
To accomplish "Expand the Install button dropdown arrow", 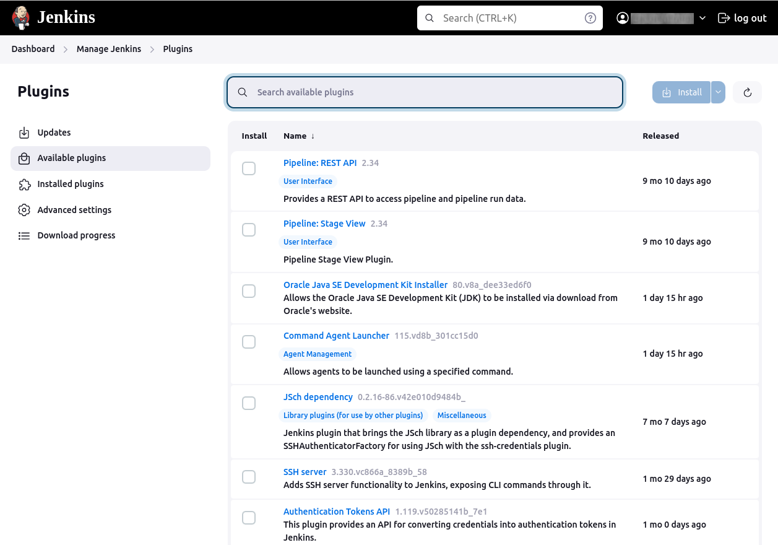I will [x=718, y=92].
